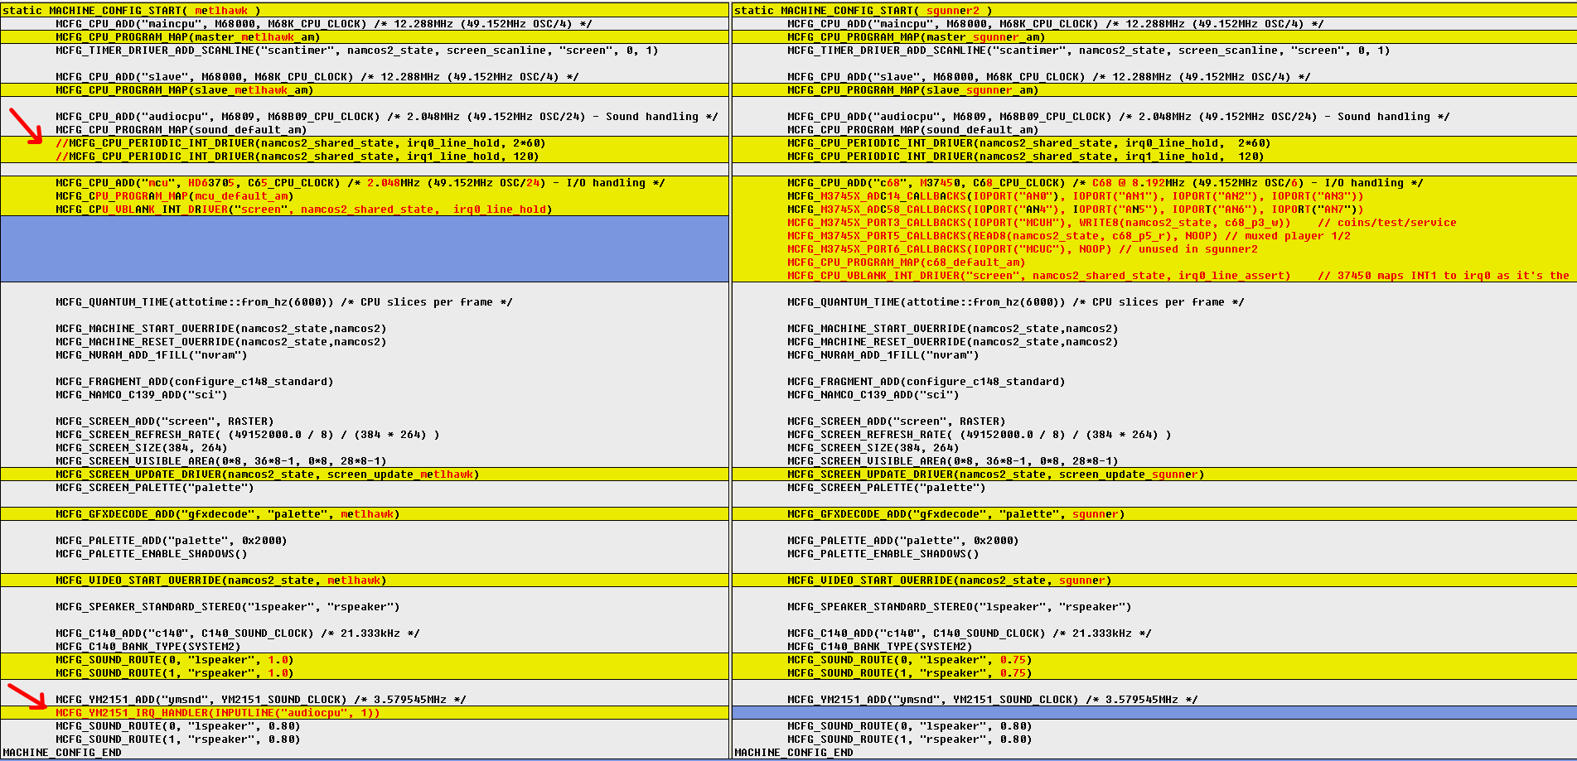The width and height of the screenshot is (1577, 761).
Task: Select the metlhawk MACHINE_CONFIG_START header line
Action: point(131,11)
